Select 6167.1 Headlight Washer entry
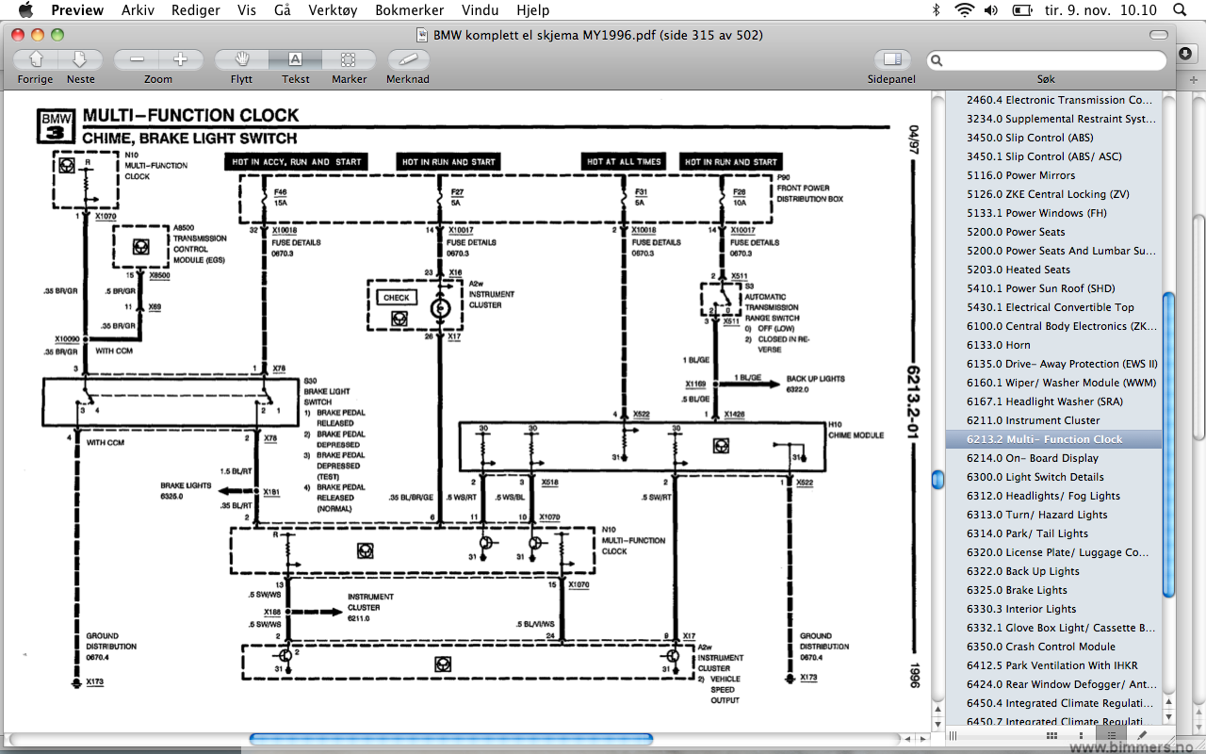The image size is (1206, 754). pyautogui.click(x=1054, y=402)
